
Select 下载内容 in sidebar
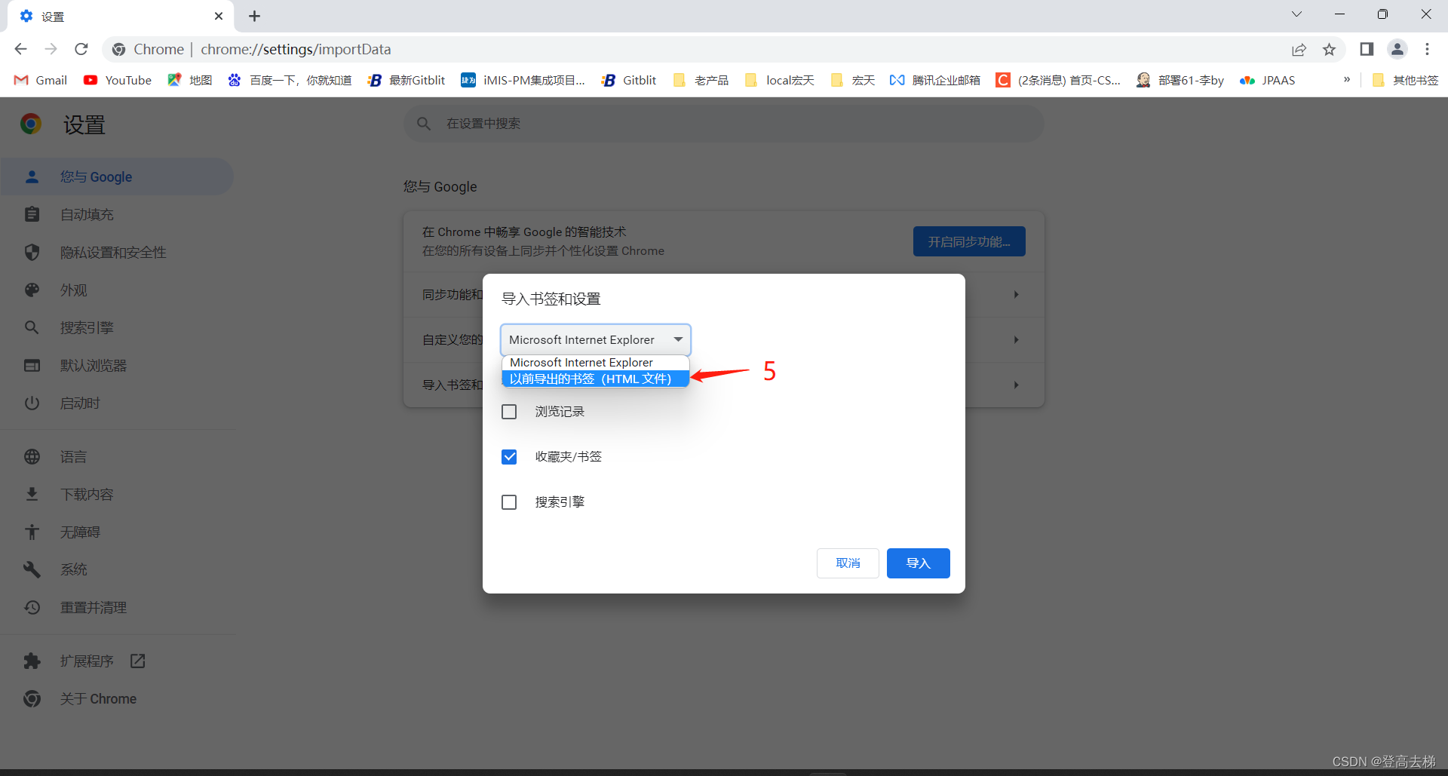[117, 494]
